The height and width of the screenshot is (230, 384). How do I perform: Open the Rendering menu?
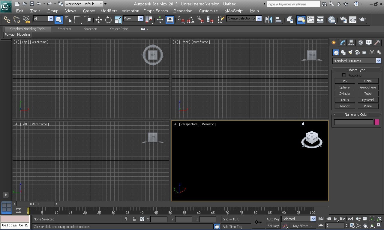pos(182,11)
